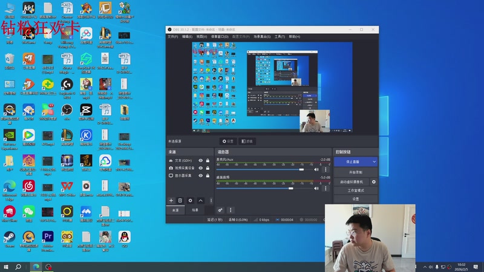Open the Microsoft Edge desktop shortcut
484x272 pixels.
(10, 190)
